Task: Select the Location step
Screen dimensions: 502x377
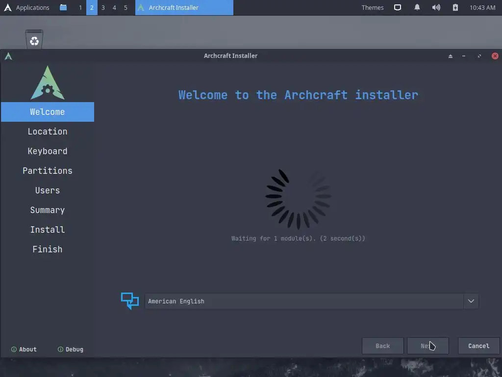Action: [x=48, y=132]
